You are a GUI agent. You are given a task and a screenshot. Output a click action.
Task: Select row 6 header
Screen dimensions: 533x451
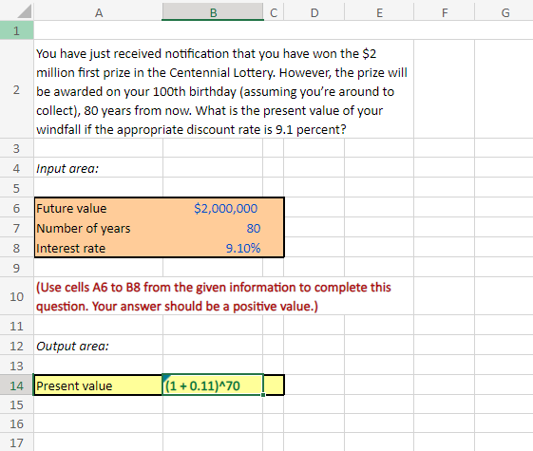17,208
